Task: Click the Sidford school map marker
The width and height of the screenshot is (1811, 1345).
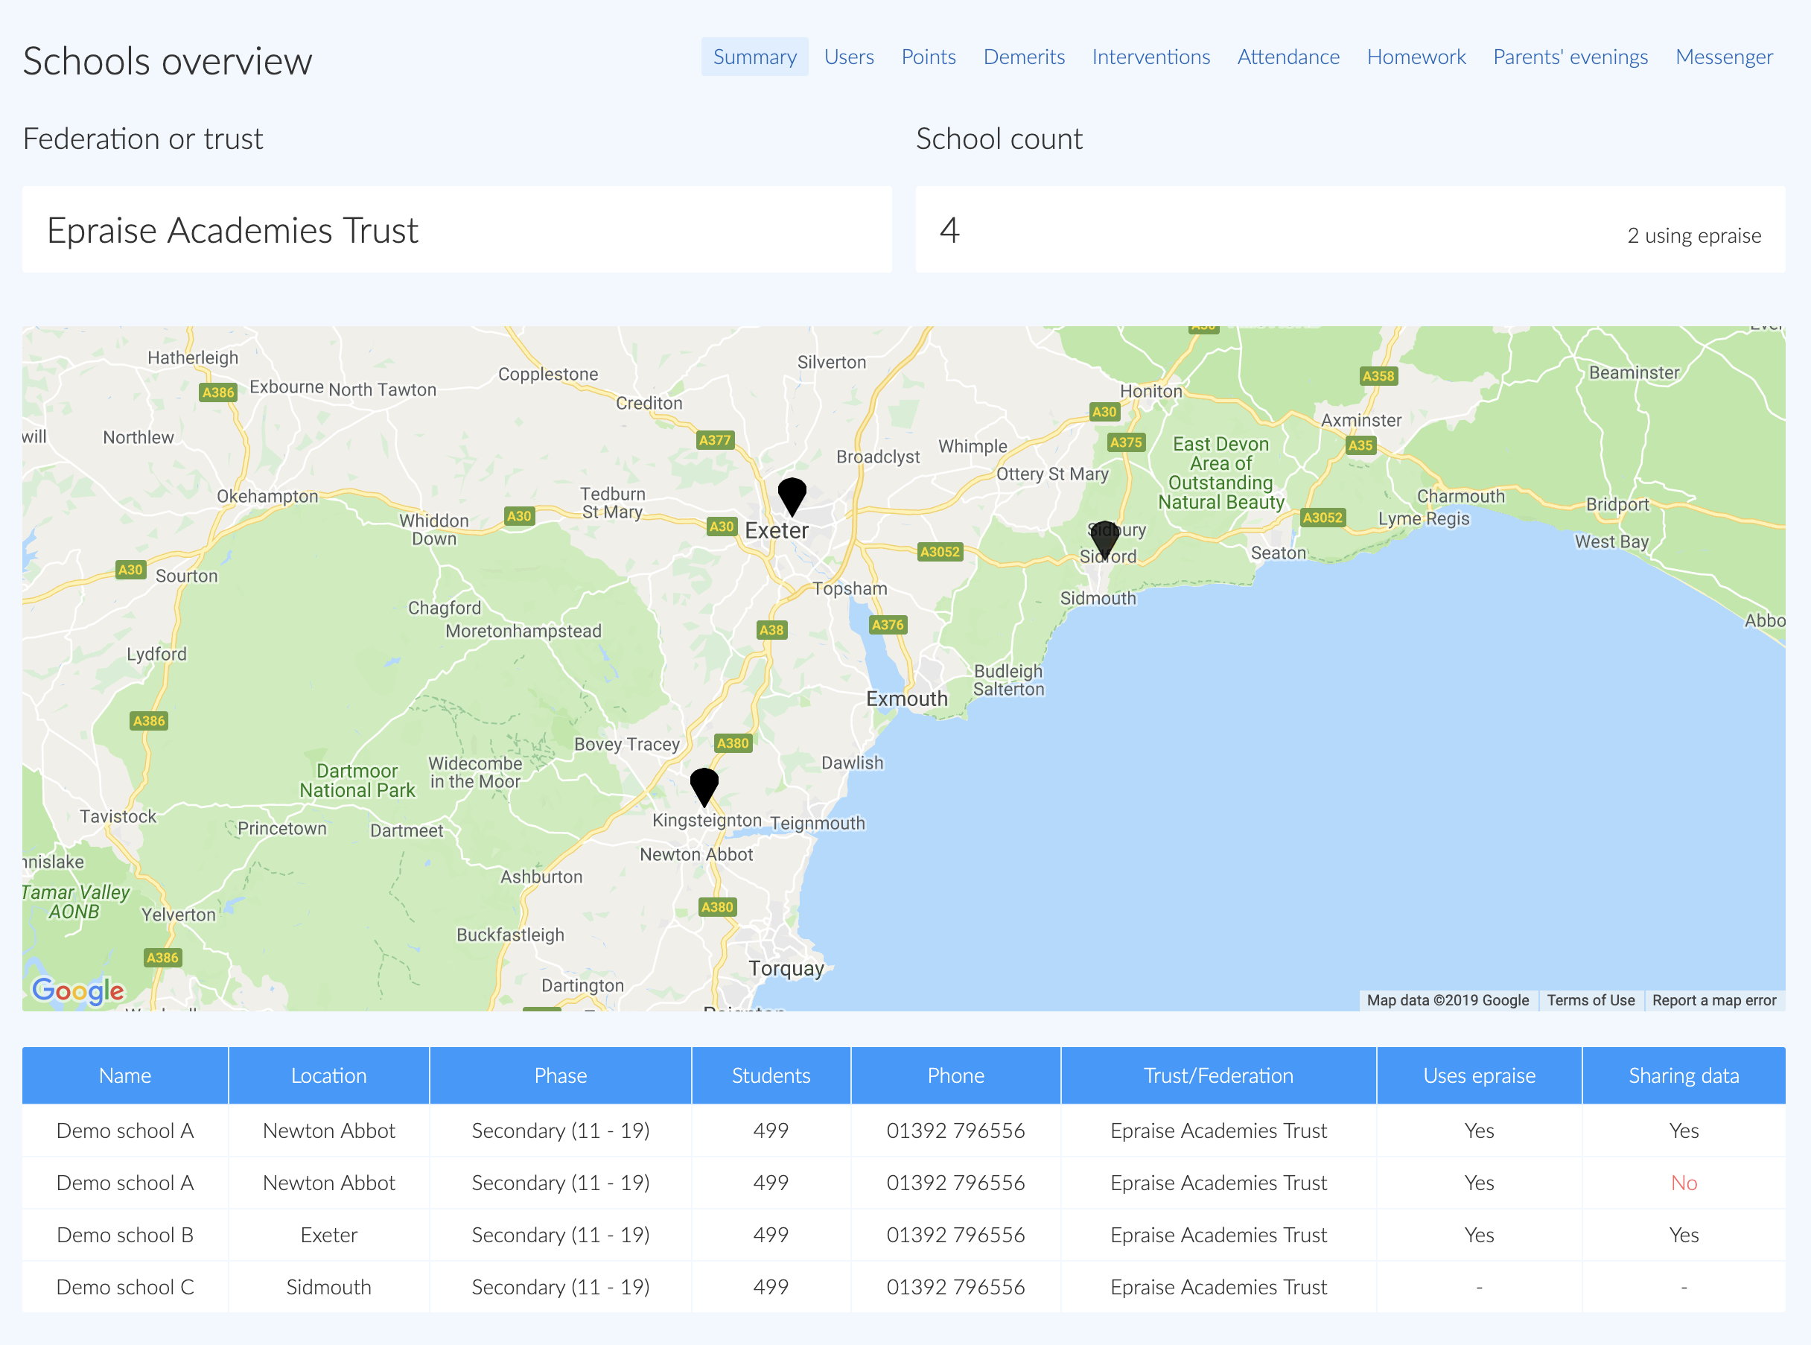Action: (1104, 535)
